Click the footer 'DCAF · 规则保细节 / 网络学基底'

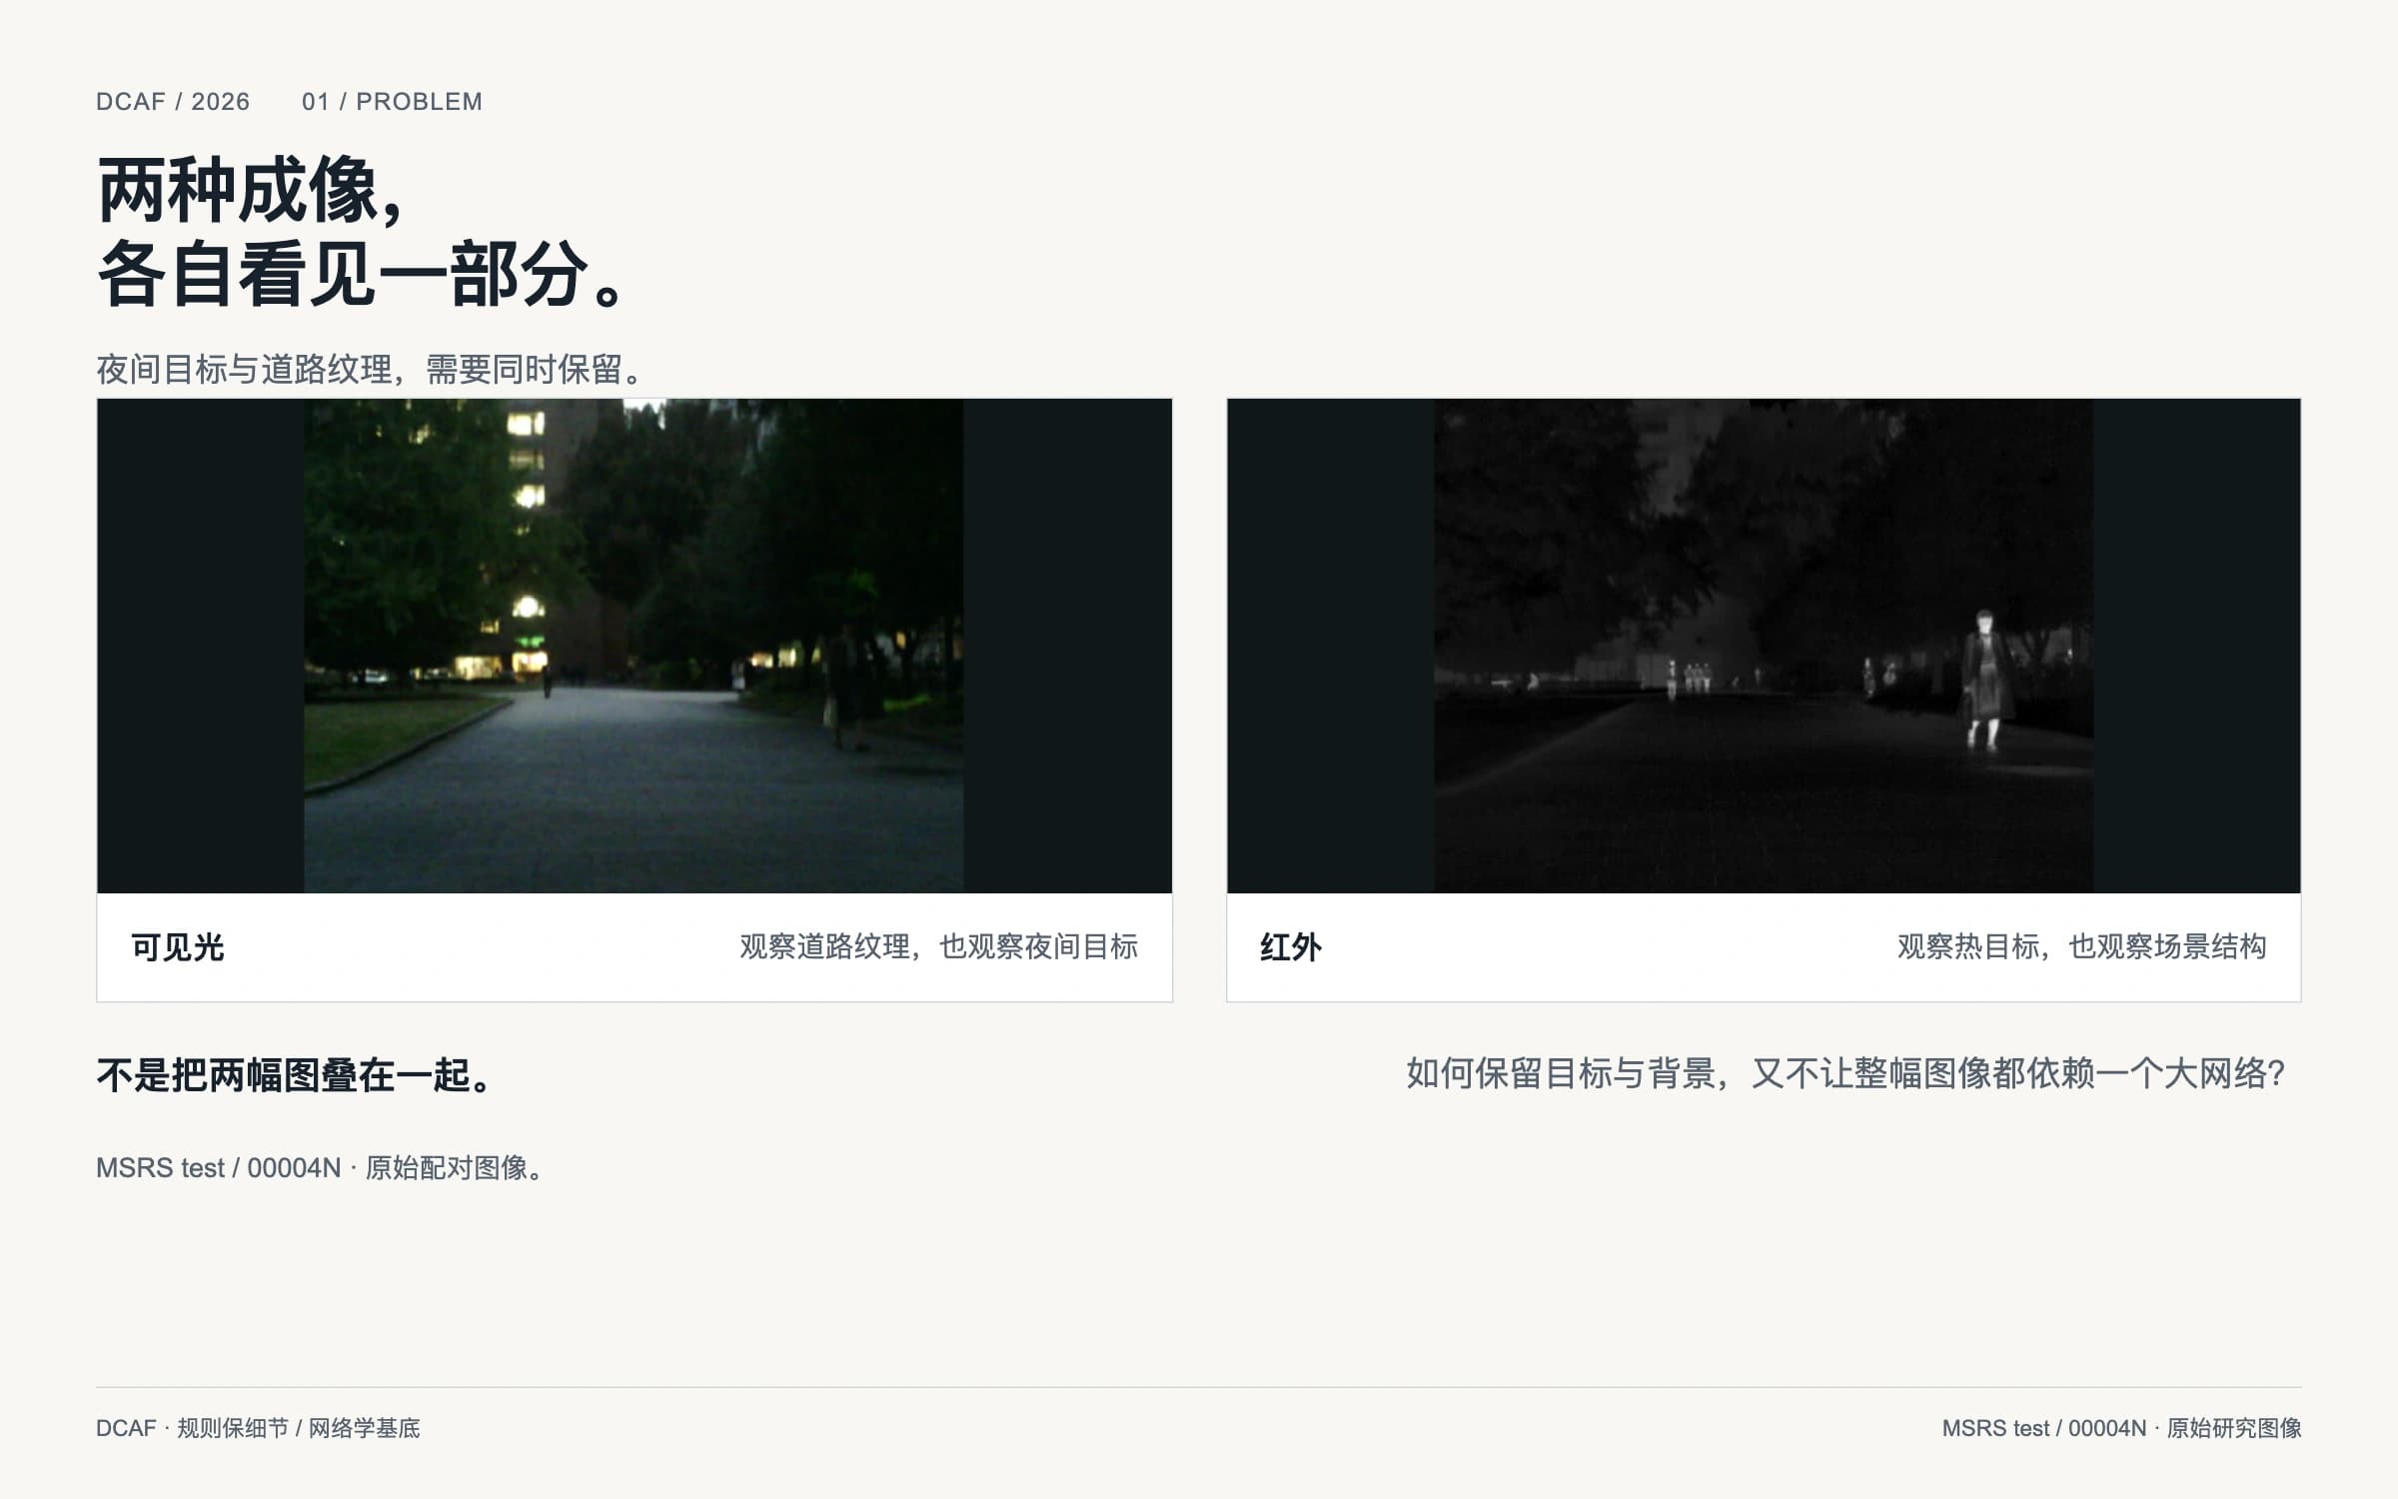pos(258,1428)
